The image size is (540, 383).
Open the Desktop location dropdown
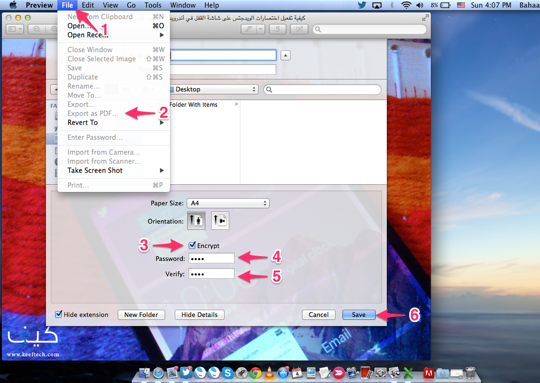point(213,89)
